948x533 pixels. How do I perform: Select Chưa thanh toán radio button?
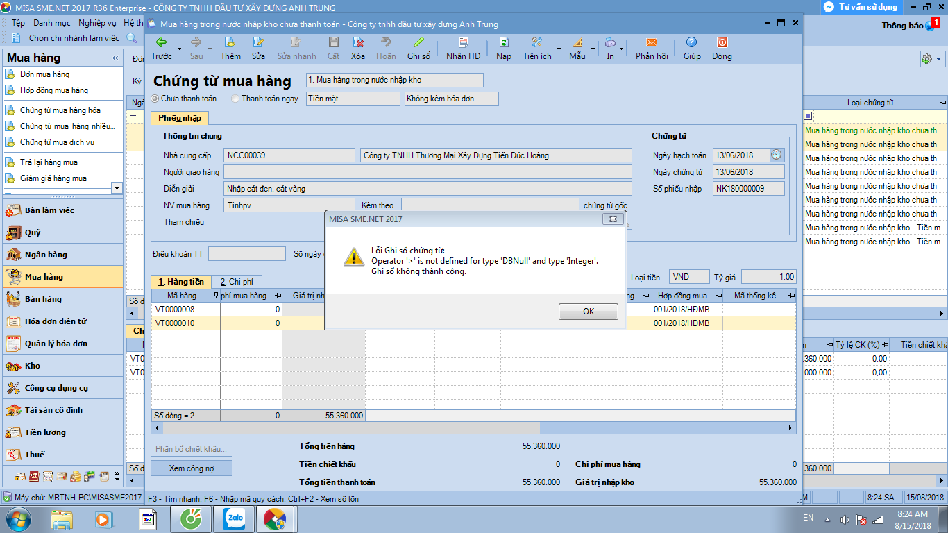(155, 99)
